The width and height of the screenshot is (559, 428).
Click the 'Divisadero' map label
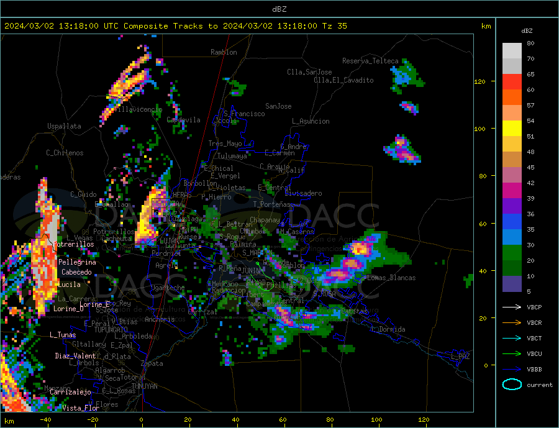pyautogui.click(x=303, y=193)
